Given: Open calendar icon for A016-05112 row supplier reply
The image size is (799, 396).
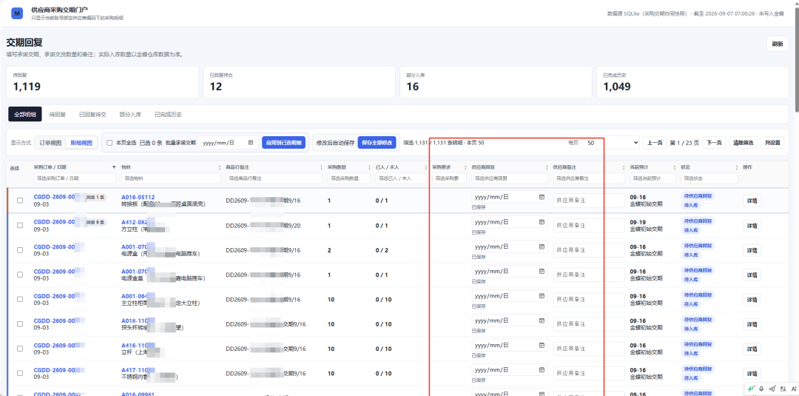Looking at the screenshot, I should [542, 197].
